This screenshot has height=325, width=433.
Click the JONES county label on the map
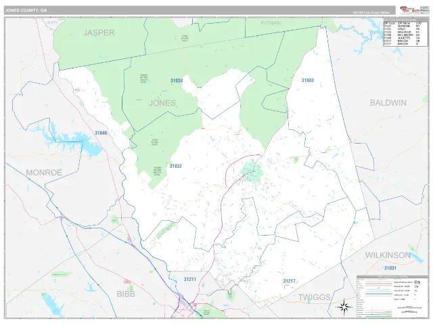pyautogui.click(x=162, y=103)
